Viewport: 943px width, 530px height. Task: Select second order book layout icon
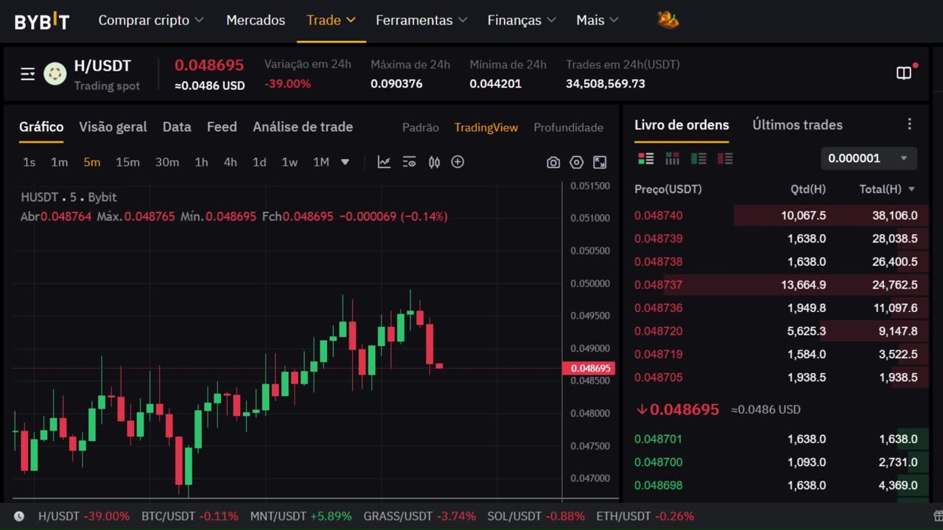coord(672,158)
